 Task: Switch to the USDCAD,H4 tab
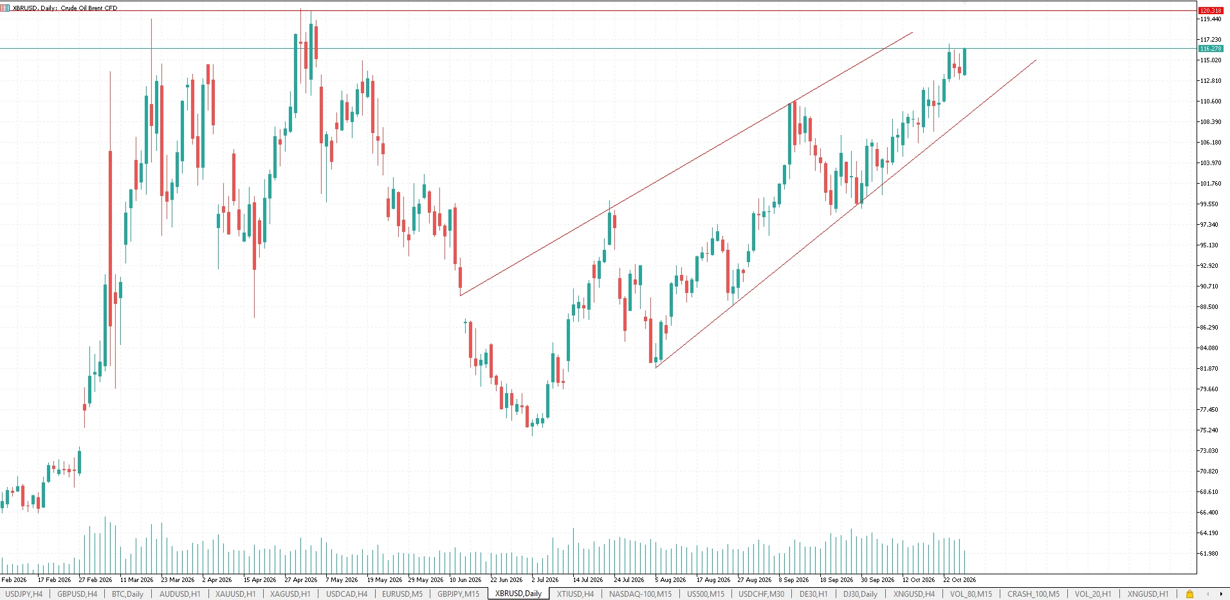click(347, 594)
